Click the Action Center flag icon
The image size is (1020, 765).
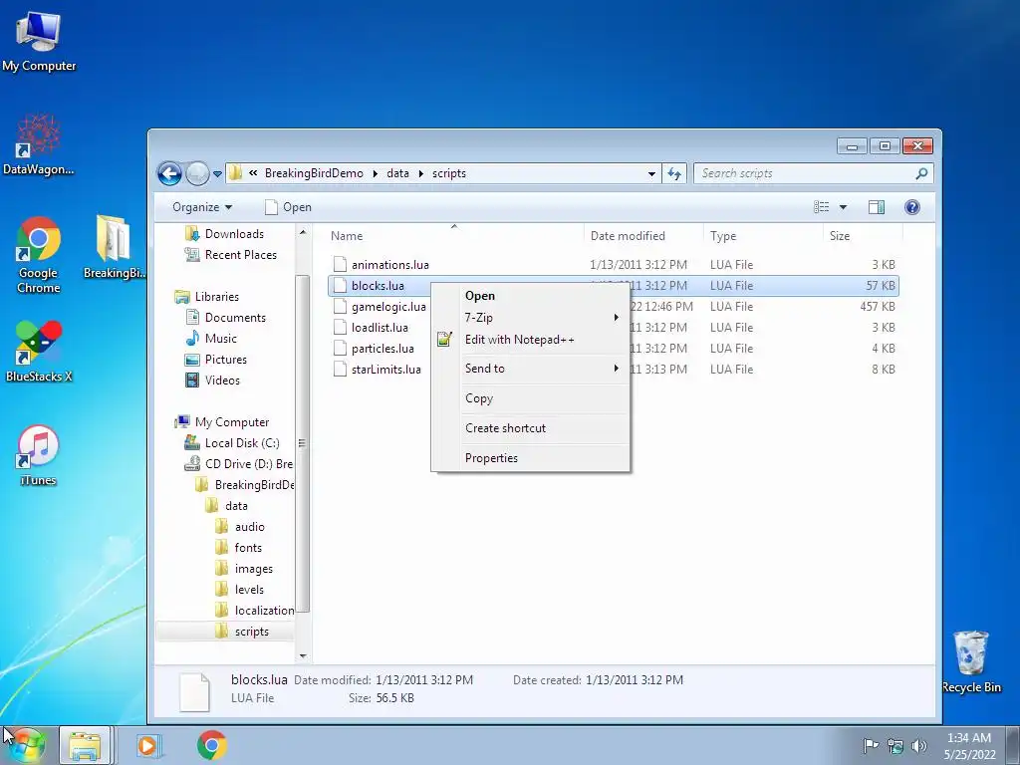click(x=871, y=745)
